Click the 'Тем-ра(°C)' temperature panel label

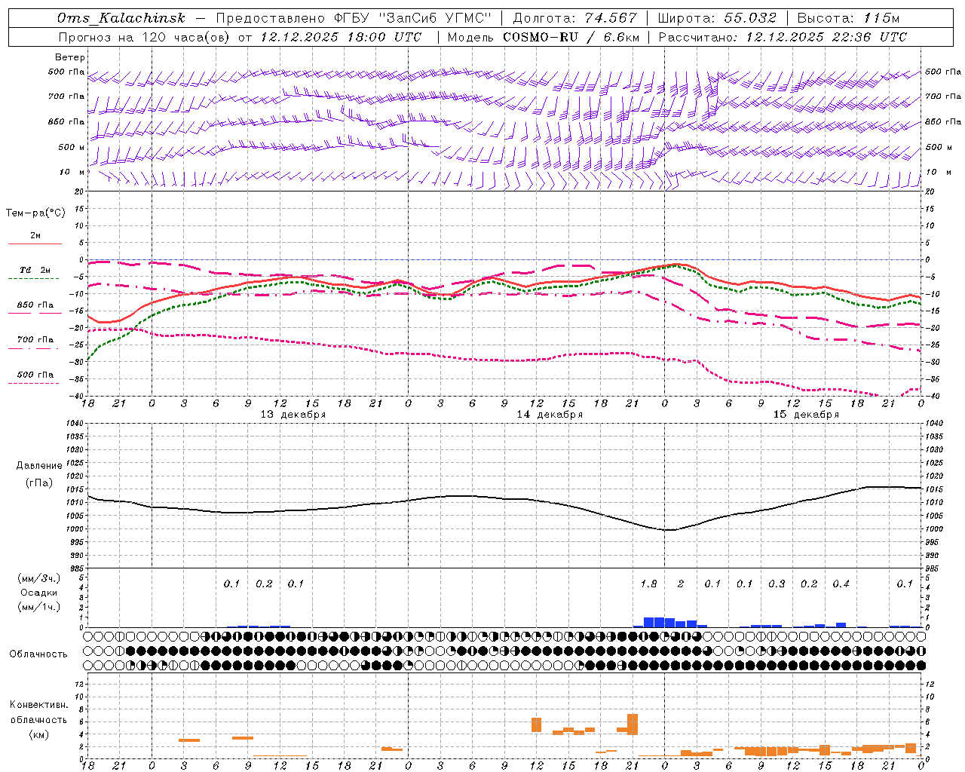(x=35, y=213)
